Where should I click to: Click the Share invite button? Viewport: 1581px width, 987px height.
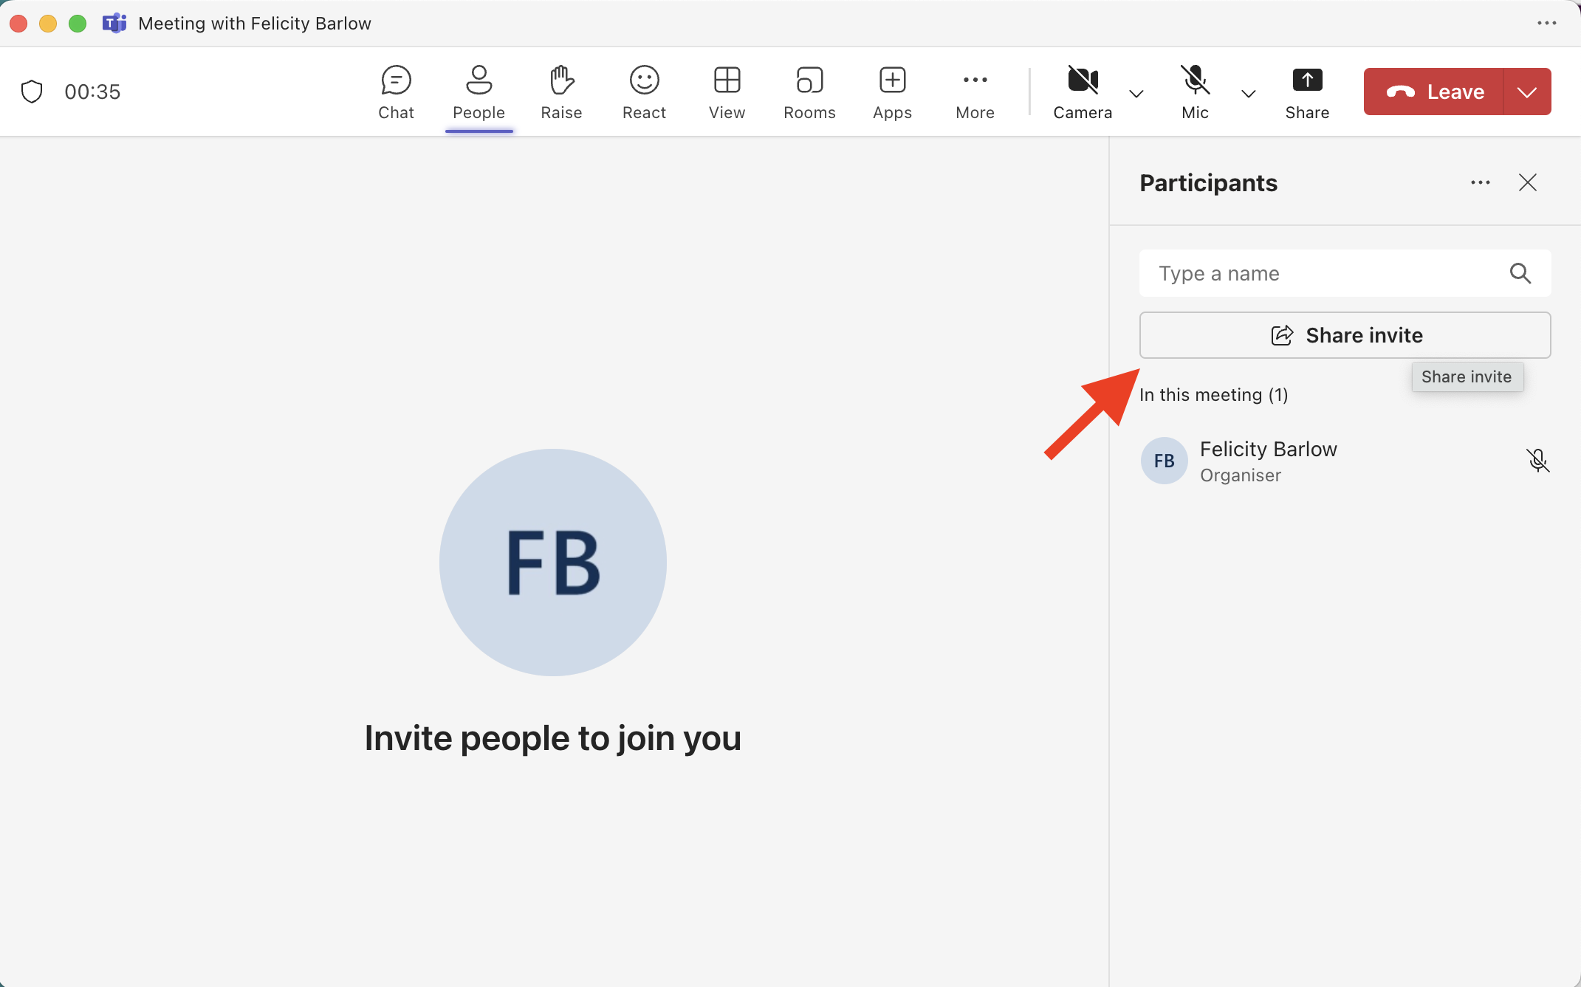coord(1345,335)
